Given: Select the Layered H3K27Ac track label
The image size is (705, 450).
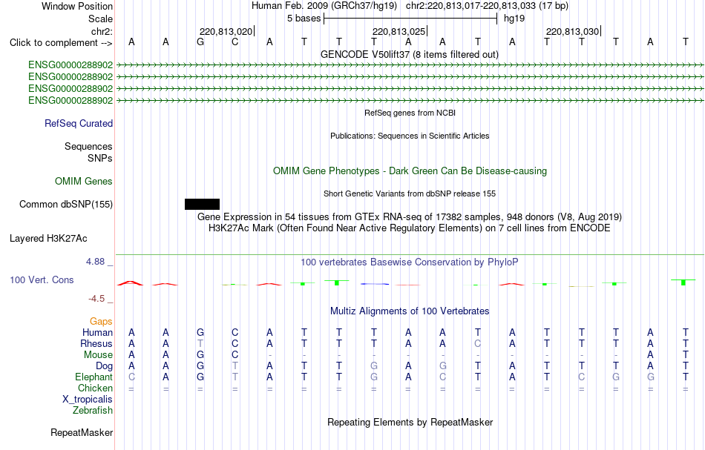Looking at the screenshot, I should 48,239.
